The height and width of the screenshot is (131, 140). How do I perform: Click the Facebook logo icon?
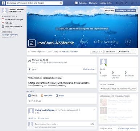coord(3,3)
